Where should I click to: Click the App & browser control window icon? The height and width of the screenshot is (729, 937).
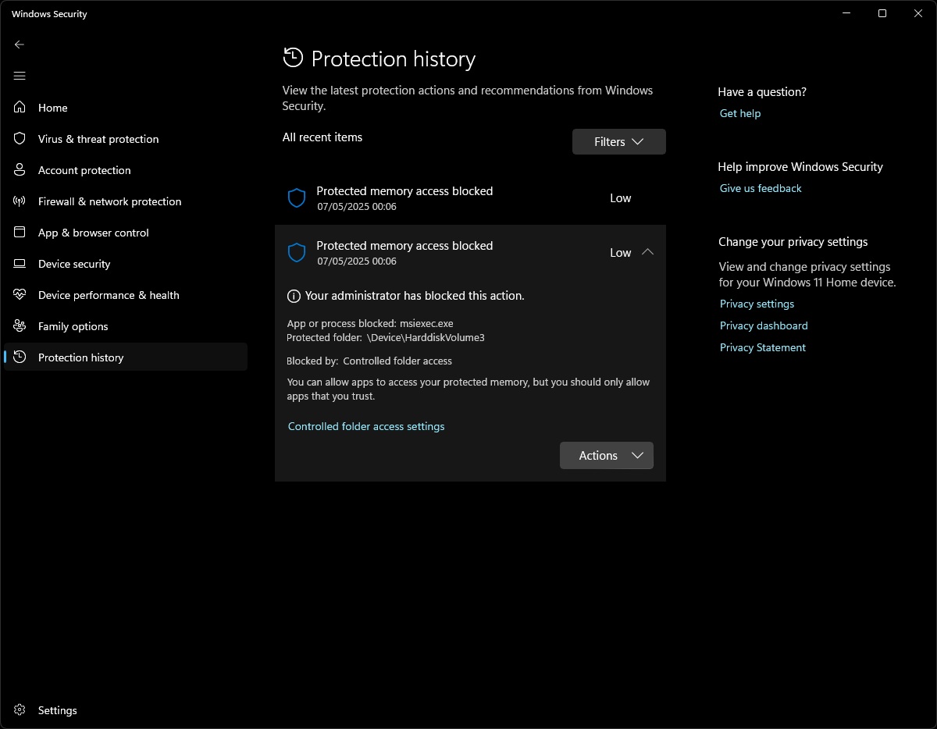20,233
